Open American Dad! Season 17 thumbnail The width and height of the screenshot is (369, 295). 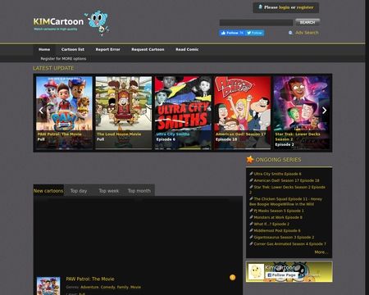(x=243, y=112)
